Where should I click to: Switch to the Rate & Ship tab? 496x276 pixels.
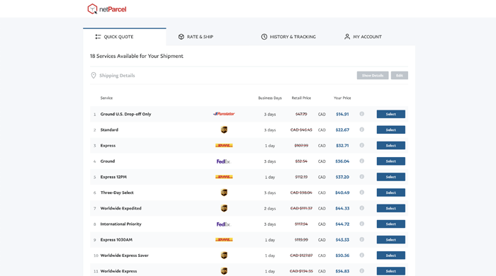tap(196, 37)
